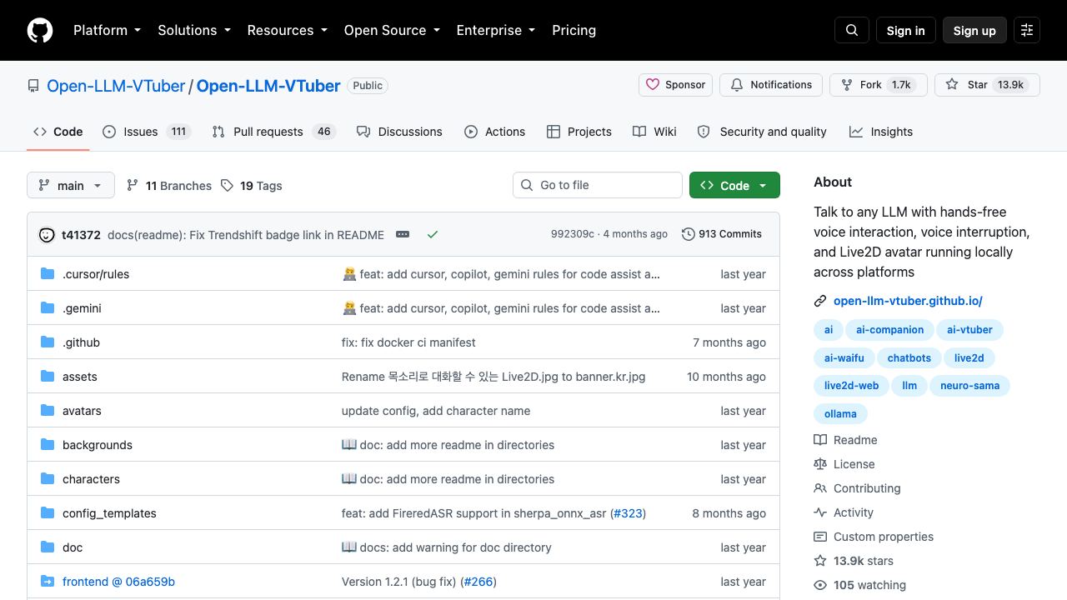This screenshot has width=1067, height=600.
Task: Click the .gemini folder icon
Action: coord(48,308)
